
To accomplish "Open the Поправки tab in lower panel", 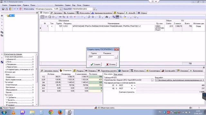I will [90, 71].
